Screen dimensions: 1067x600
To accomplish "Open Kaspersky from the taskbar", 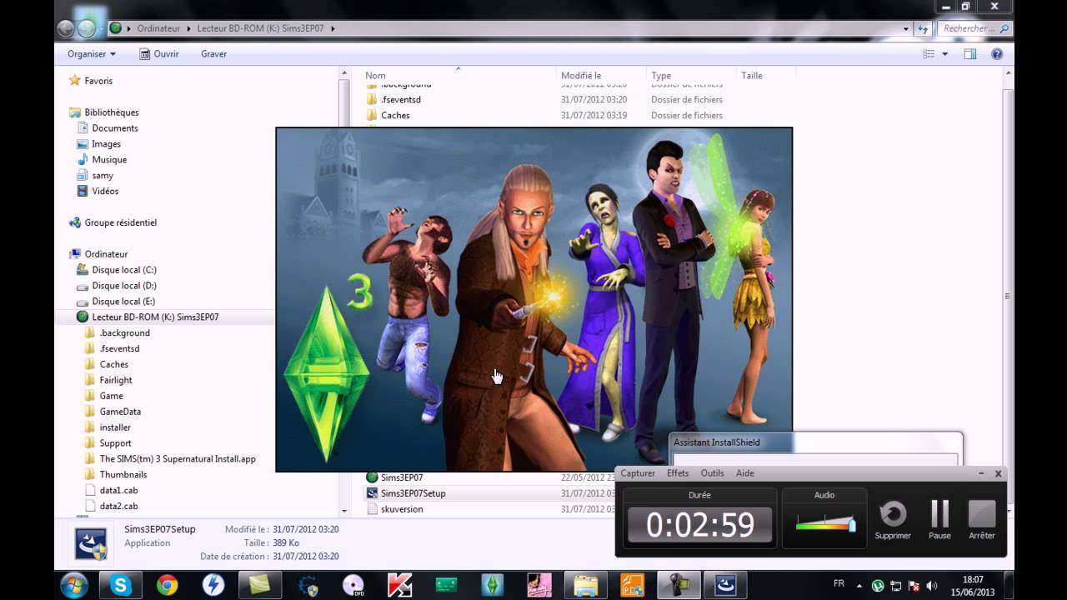I will 400,585.
